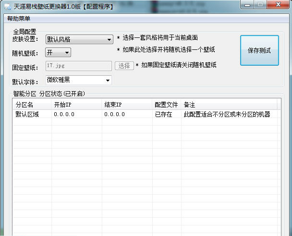This screenshot has height=236, width=292.
Task: Click the 随机壁纸 label
Action: [x=25, y=53]
